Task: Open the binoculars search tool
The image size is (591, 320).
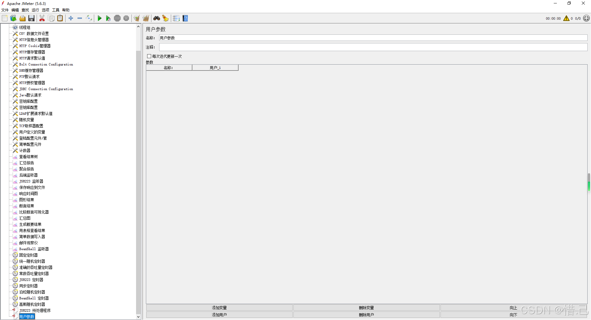Action: [157, 18]
